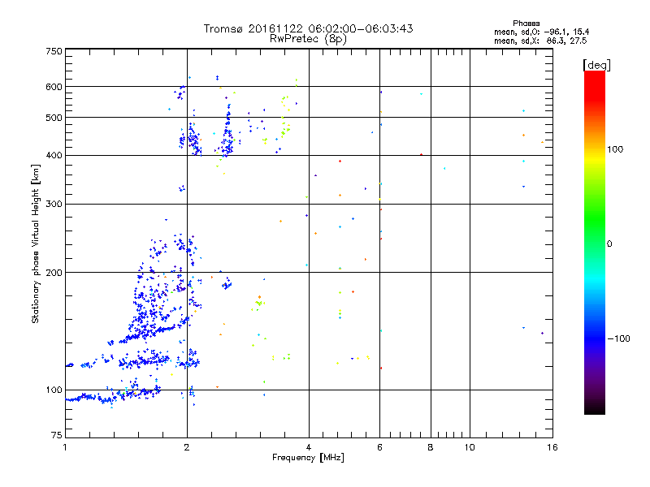Click the colorbar tick label '-100'
650x487 pixels.
click(618, 338)
